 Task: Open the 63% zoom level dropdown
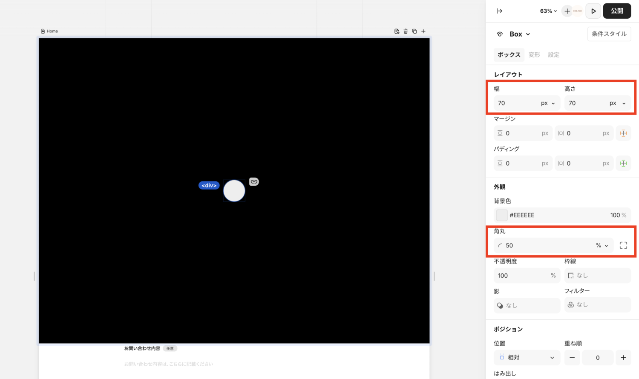click(548, 11)
